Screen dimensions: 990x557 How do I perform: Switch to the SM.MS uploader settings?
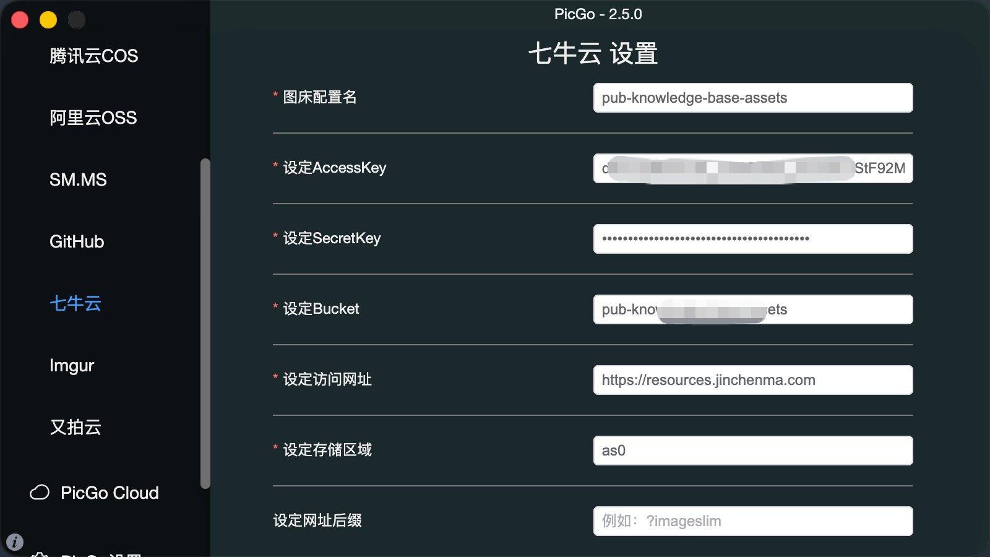pyautogui.click(x=78, y=179)
